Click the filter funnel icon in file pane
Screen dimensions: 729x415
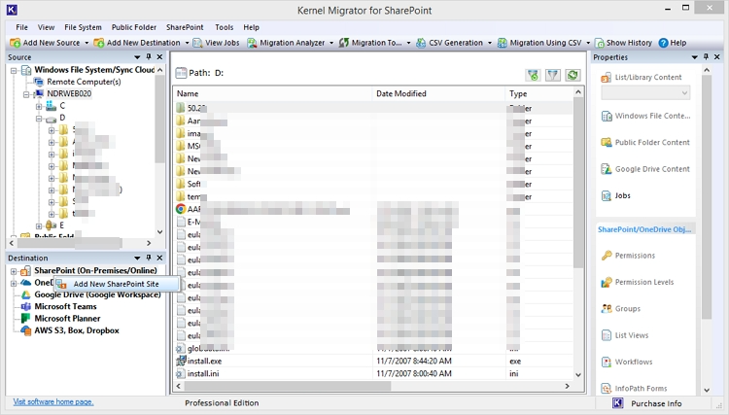(x=553, y=75)
